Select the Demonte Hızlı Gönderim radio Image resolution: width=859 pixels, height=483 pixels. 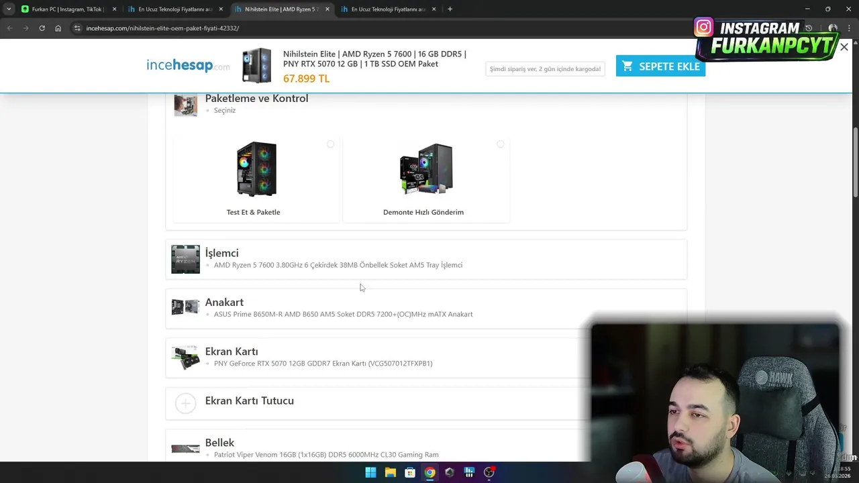pyautogui.click(x=500, y=144)
